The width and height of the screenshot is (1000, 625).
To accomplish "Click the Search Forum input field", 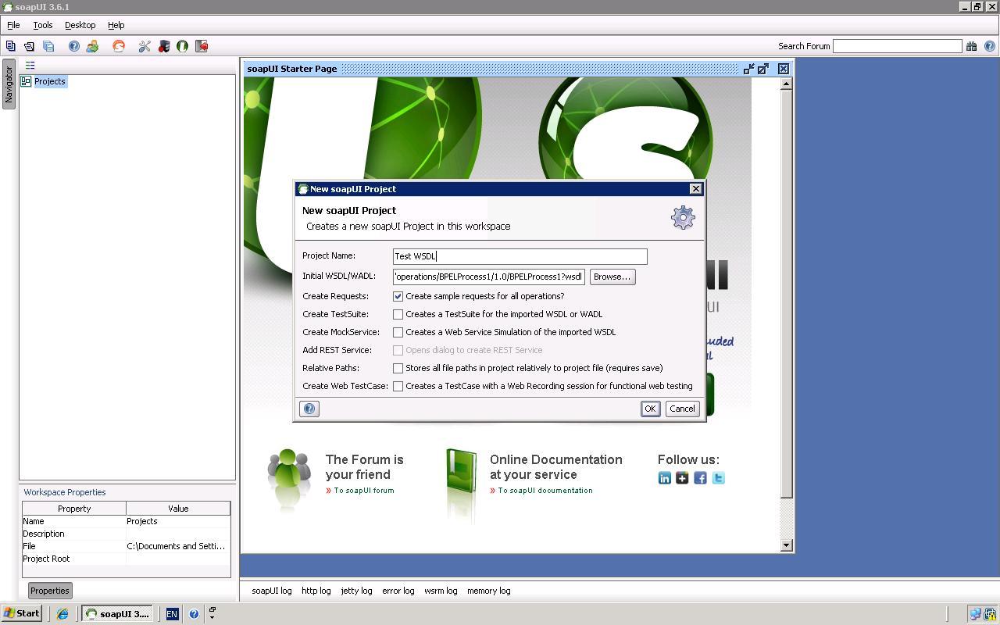I will [x=897, y=46].
